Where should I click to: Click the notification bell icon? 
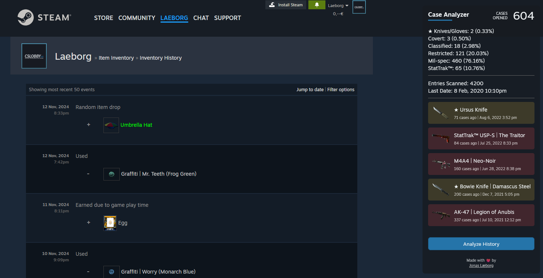[x=317, y=5]
